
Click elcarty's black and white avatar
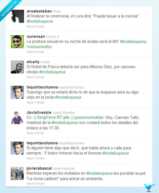tap(17, 67)
